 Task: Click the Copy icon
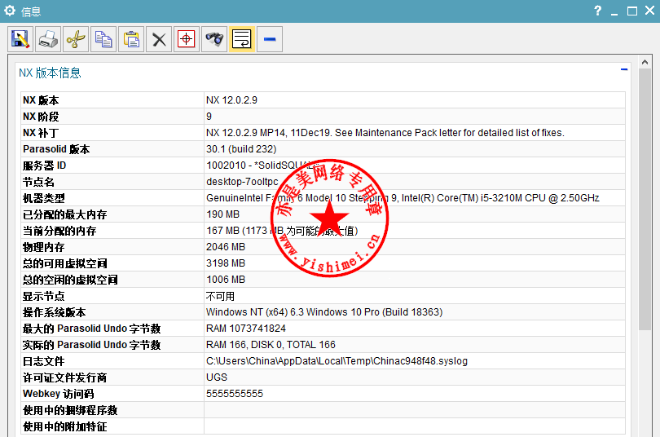point(103,40)
